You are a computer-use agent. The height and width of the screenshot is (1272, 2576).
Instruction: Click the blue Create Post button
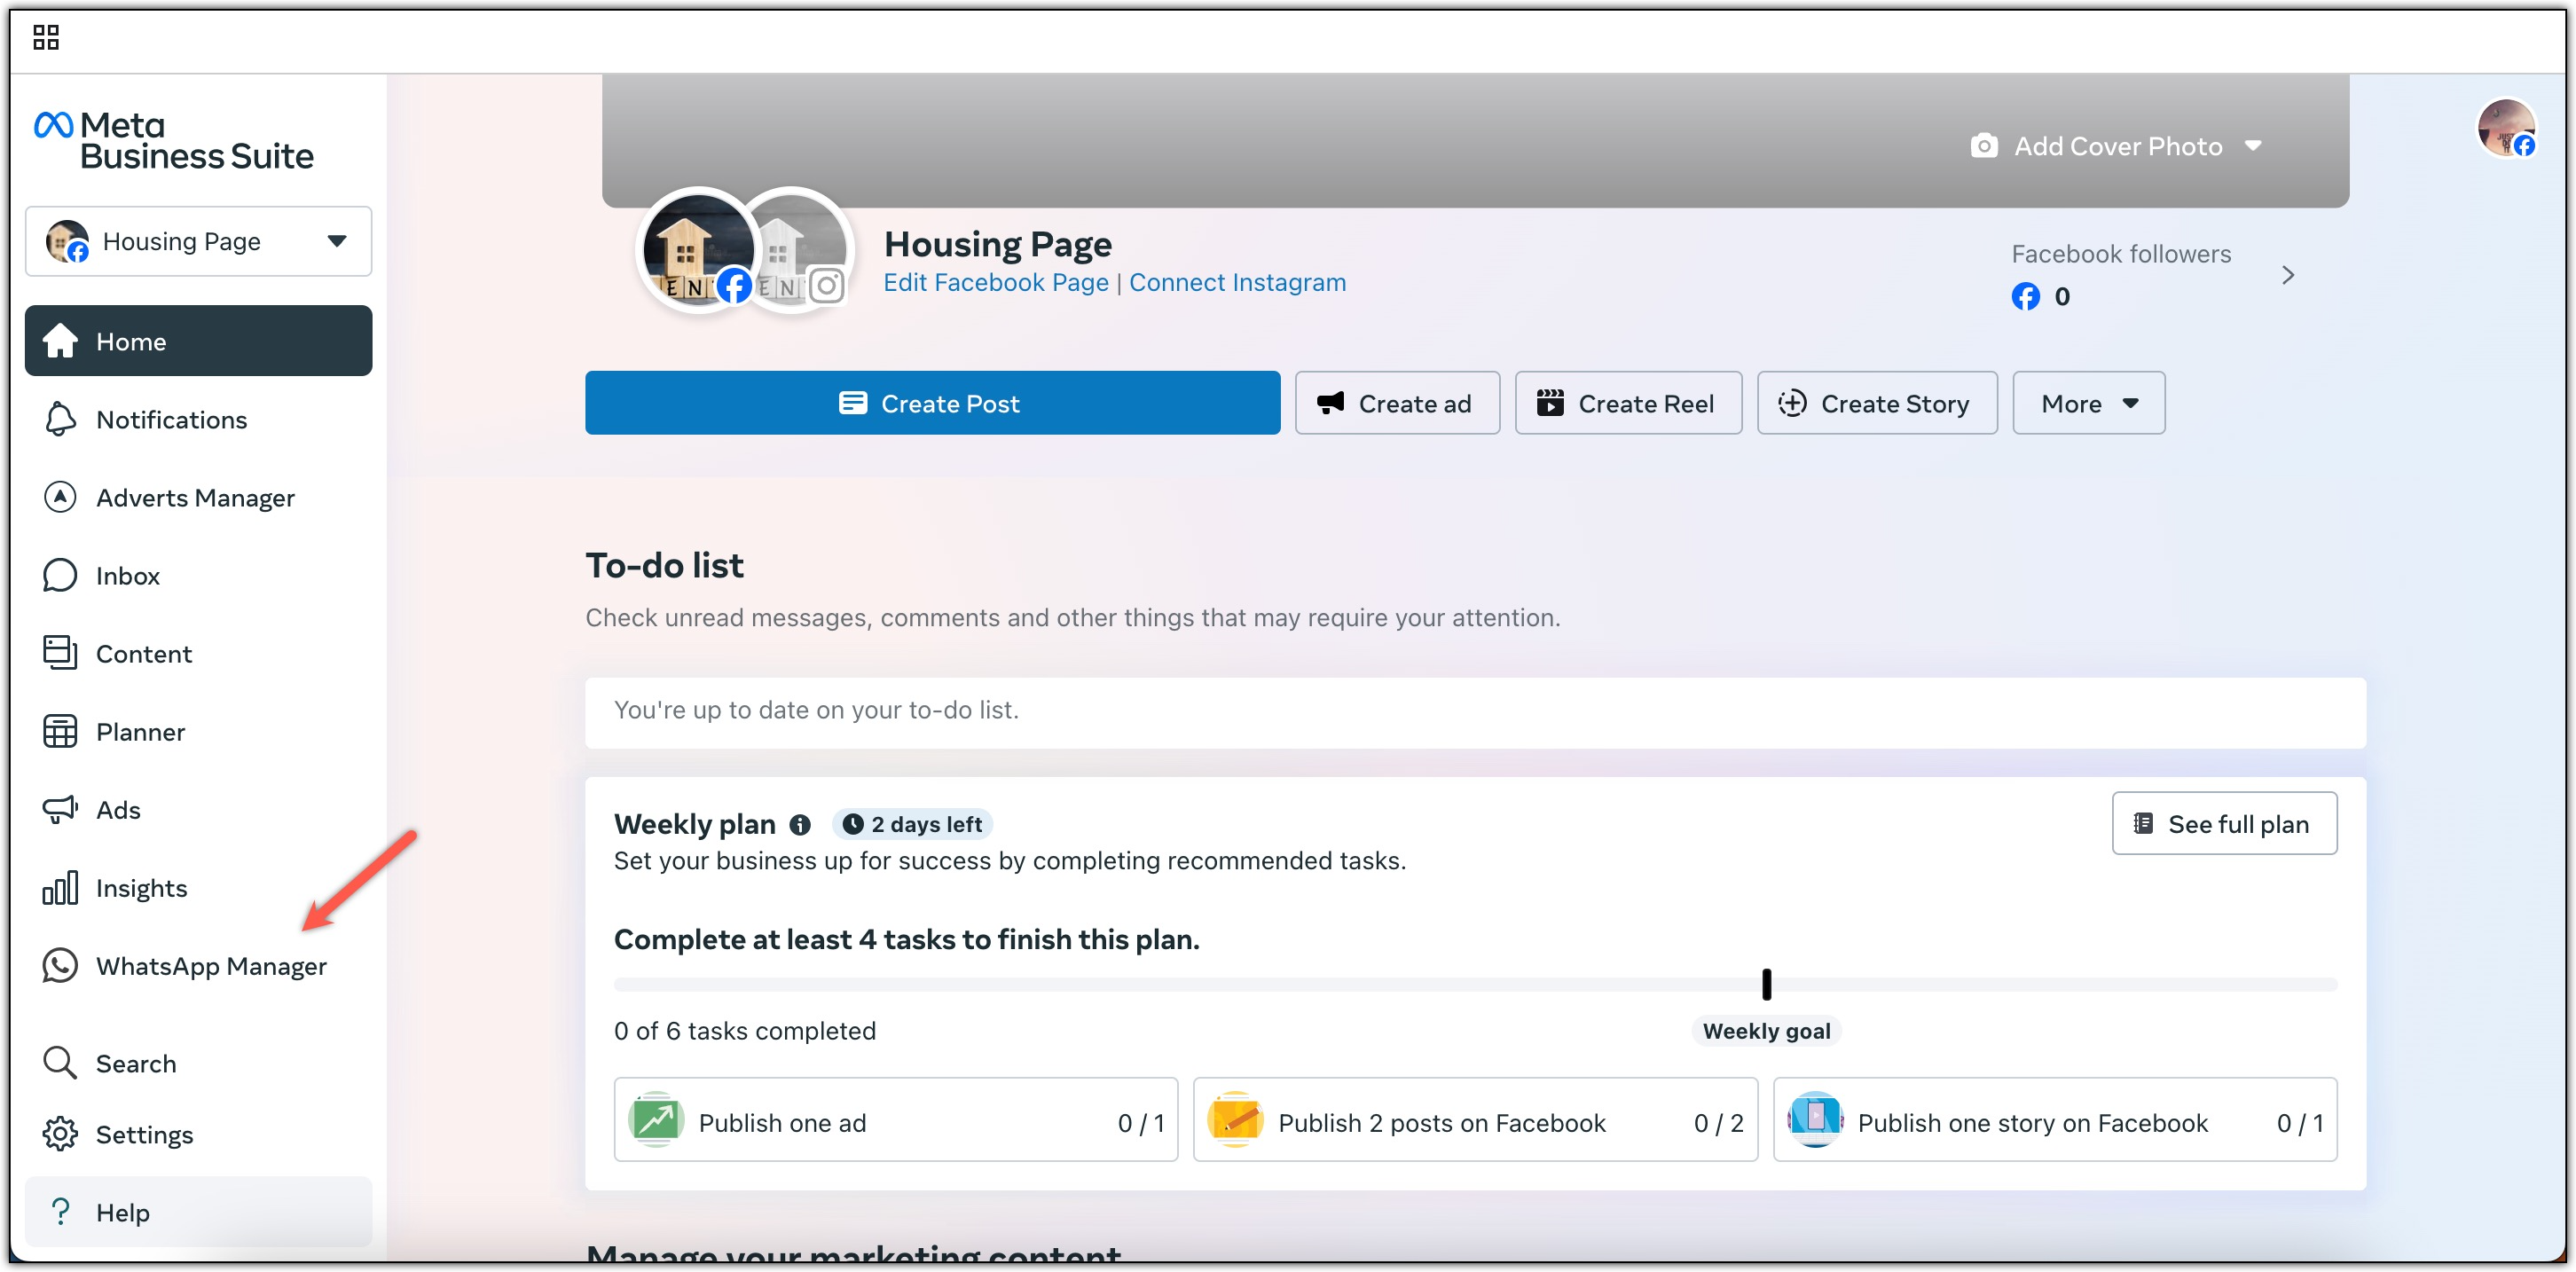[932, 403]
